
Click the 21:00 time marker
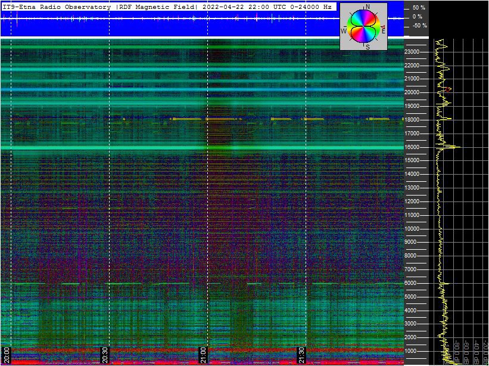click(203, 354)
